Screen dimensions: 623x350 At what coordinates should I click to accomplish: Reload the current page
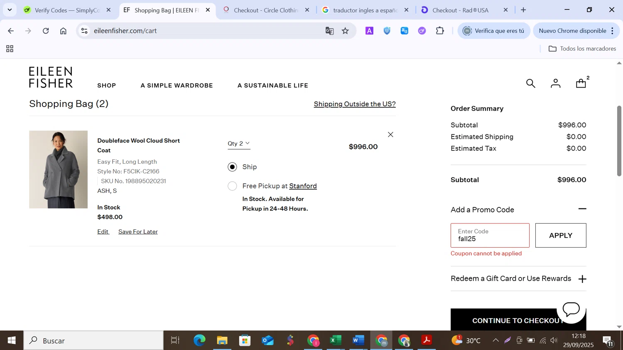[x=46, y=31]
